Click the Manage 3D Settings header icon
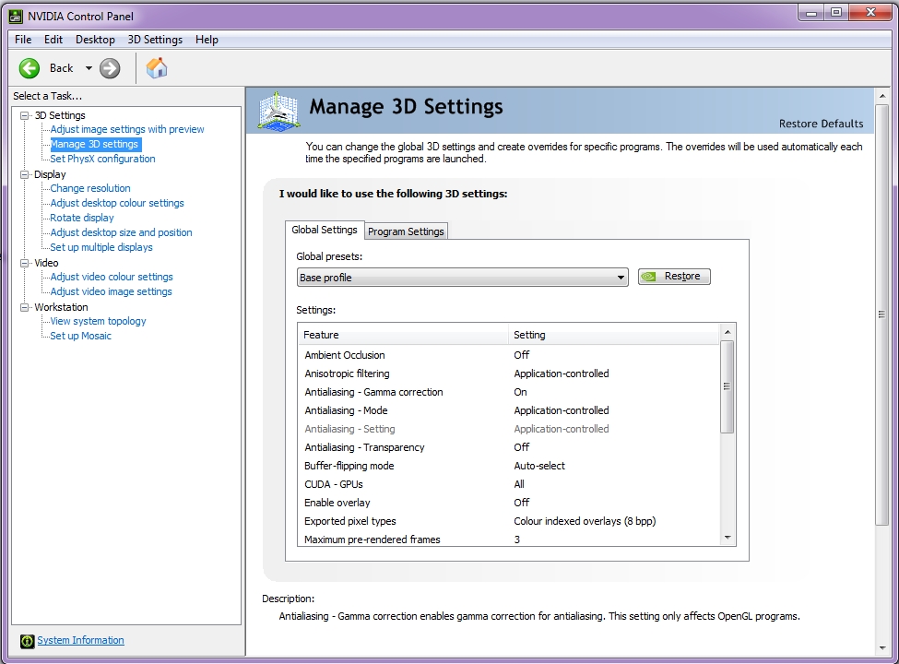899x664 pixels. [x=278, y=110]
